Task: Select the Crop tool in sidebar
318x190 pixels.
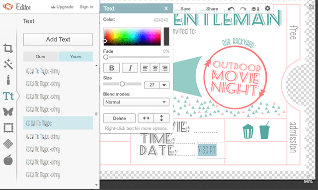Action: coord(8,48)
